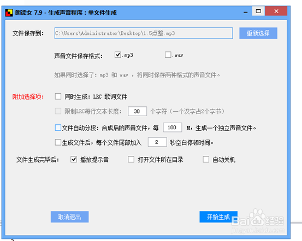Click the LRC line length field showing 30
Screen dimensions: 302x241
(137, 111)
